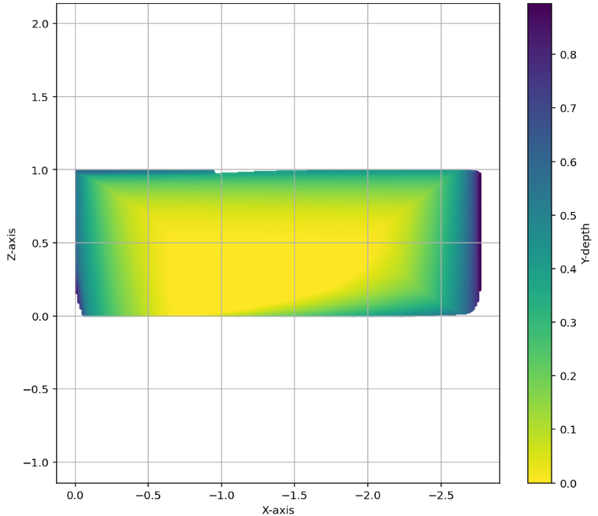Click the yellow bottom of the colorbar

tap(539, 477)
